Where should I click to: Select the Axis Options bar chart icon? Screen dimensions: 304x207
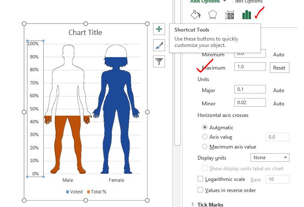(247, 15)
